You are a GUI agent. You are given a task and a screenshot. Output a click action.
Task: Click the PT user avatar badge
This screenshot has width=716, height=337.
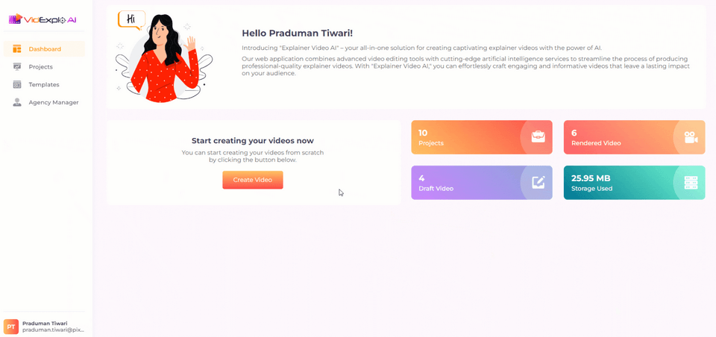(11, 327)
